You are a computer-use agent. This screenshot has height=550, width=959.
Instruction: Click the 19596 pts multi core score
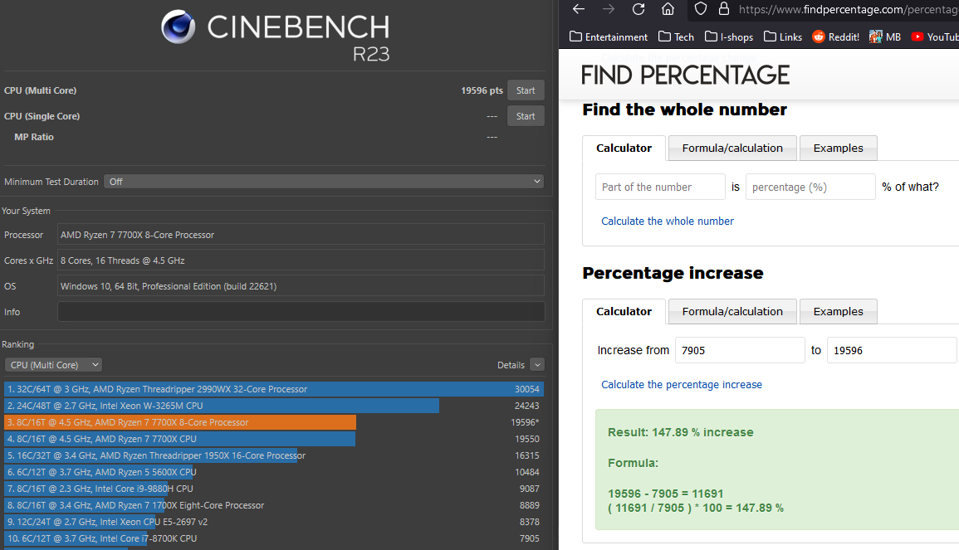click(482, 90)
